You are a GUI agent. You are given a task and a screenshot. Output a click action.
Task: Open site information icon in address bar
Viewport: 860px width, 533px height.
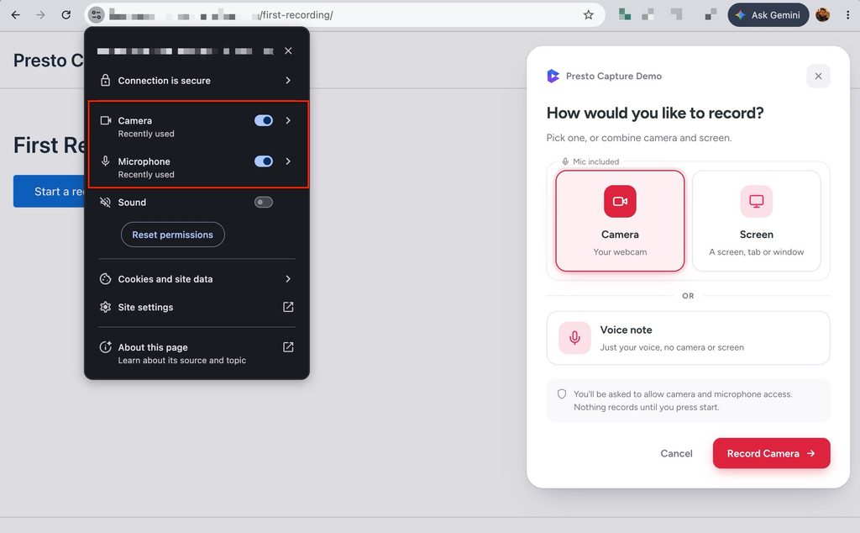(96, 15)
